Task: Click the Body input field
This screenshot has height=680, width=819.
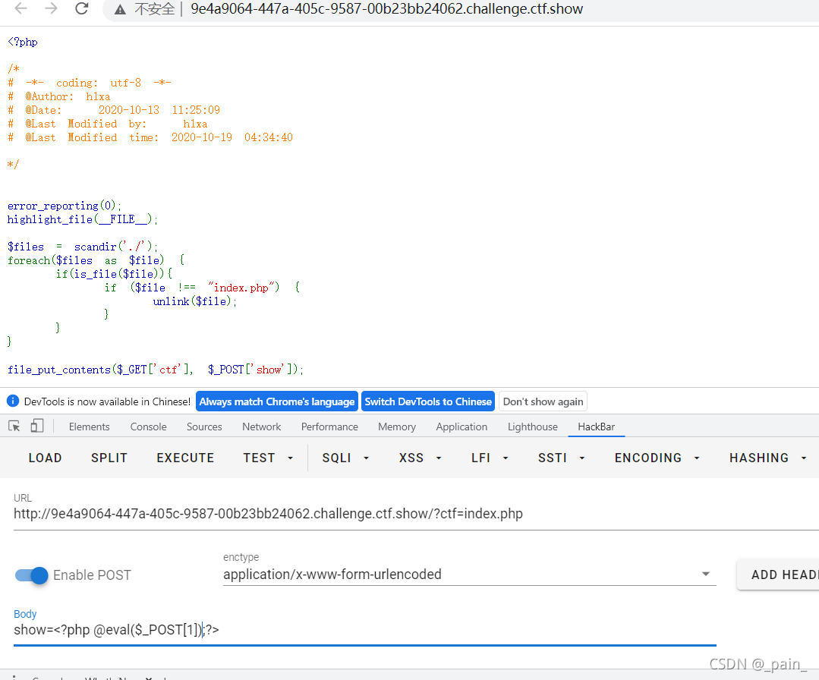Action: click(364, 631)
